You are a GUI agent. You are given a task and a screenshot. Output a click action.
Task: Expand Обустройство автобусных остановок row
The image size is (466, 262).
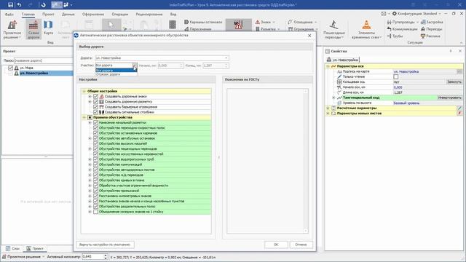tap(90, 138)
